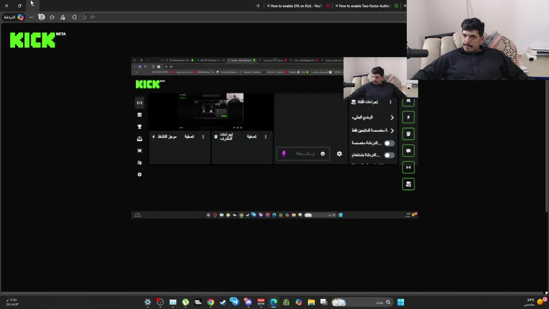Viewport: 549px width, 309px height.
Task: Click filter label in moderator actions panel
Action: click(x=251, y=136)
